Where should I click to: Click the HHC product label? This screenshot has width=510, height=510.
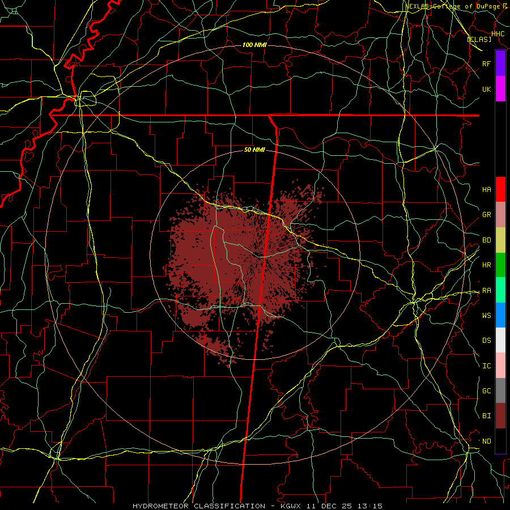(x=498, y=34)
